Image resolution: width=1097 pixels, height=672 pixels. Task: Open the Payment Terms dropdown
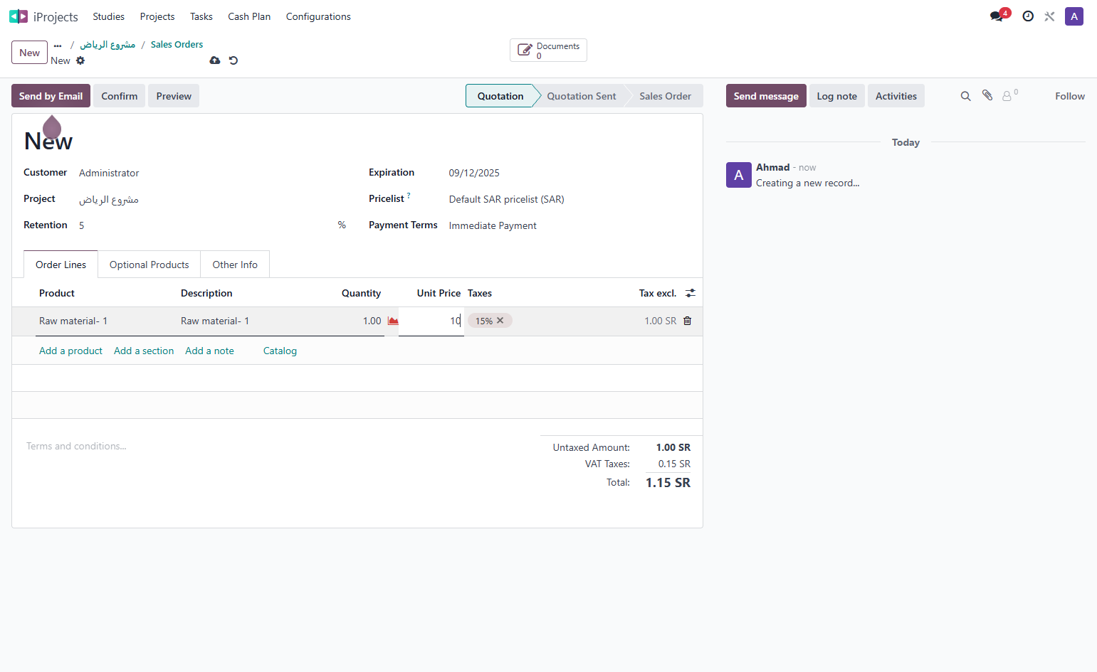pos(570,225)
